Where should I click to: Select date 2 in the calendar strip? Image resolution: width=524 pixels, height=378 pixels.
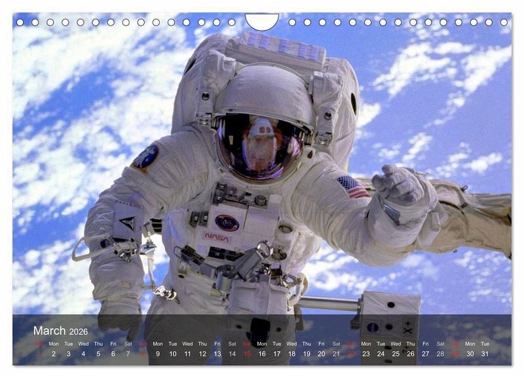[54, 354]
